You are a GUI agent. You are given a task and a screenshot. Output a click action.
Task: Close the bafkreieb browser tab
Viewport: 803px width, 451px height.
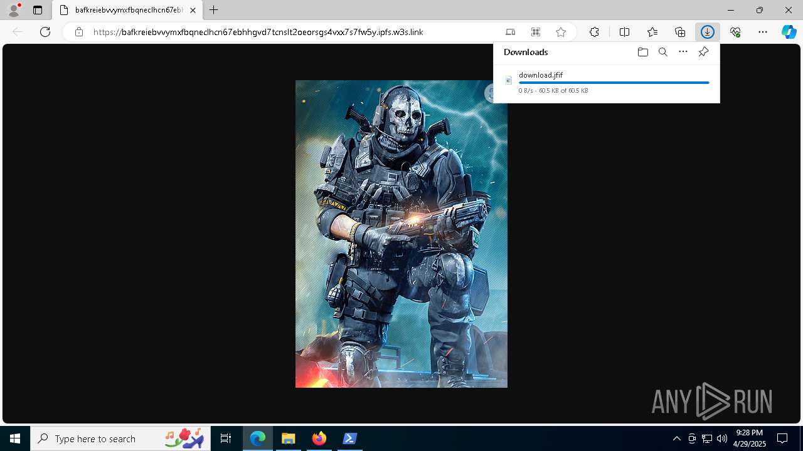coord(193,10)
